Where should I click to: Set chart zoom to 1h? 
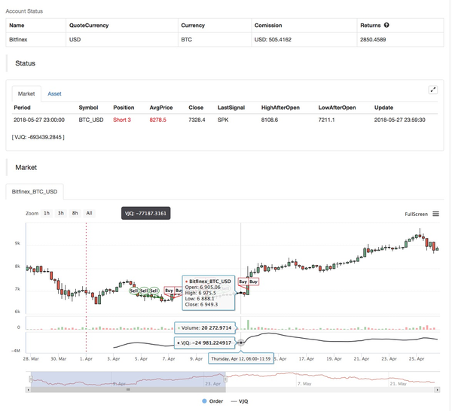47,214
